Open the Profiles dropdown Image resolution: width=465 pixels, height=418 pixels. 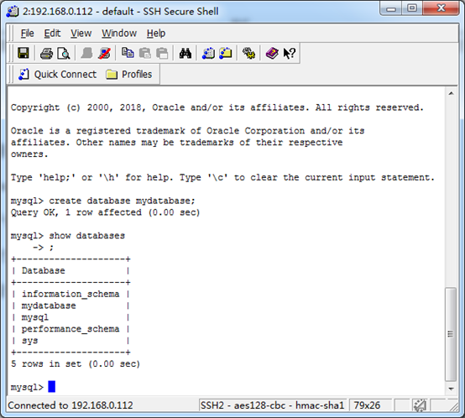(x=129, y=74)
